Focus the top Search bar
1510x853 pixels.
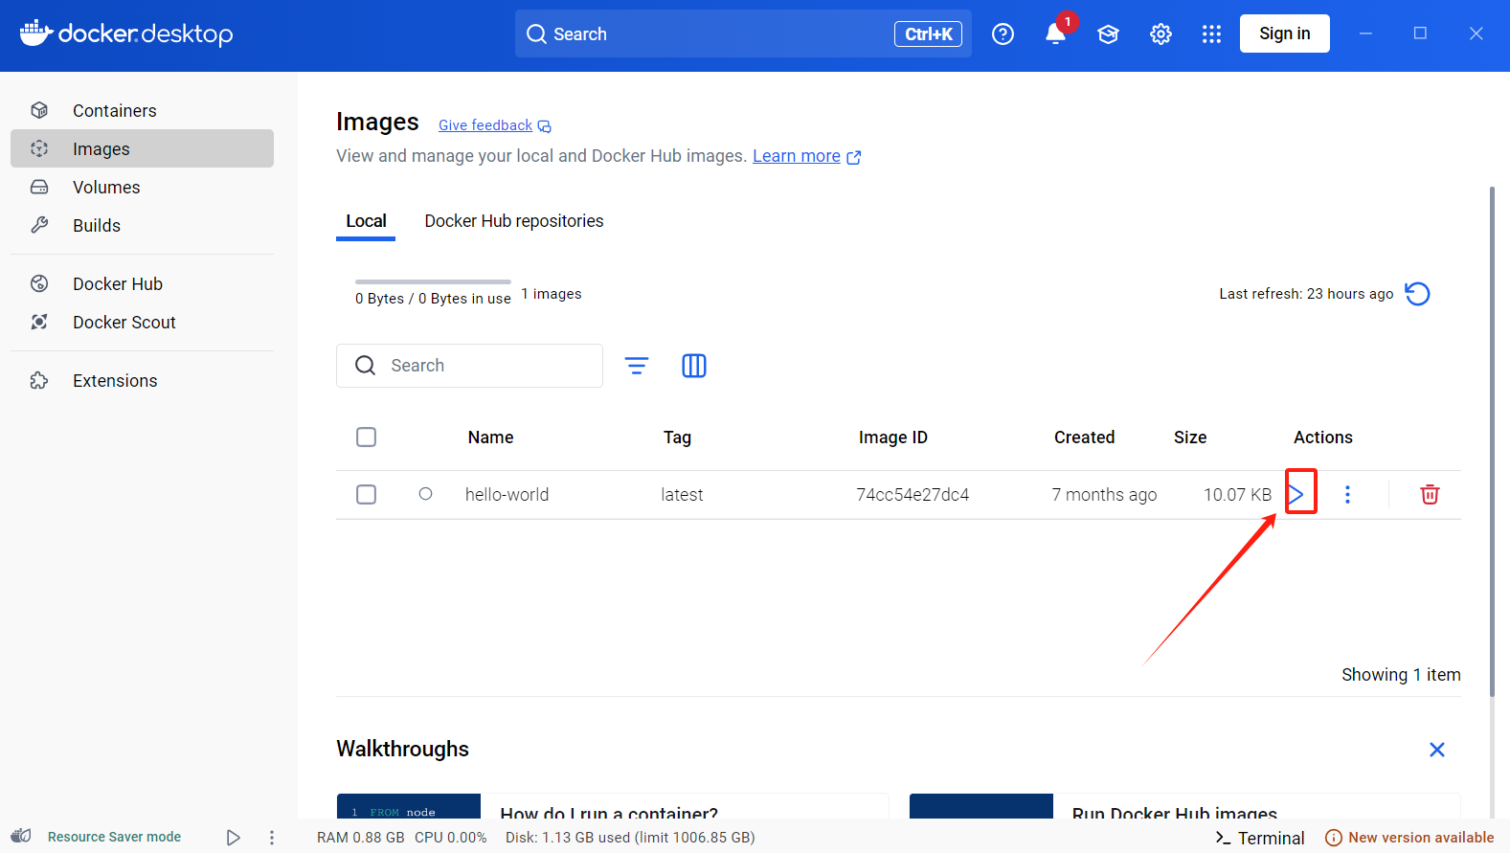[743, 34]
